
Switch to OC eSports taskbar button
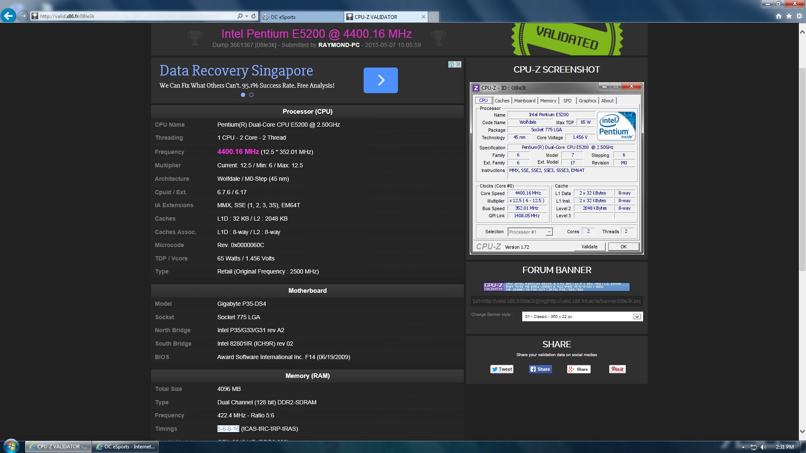[x=125, y=447]
